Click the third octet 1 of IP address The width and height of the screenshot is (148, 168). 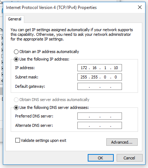click(105, 68)
